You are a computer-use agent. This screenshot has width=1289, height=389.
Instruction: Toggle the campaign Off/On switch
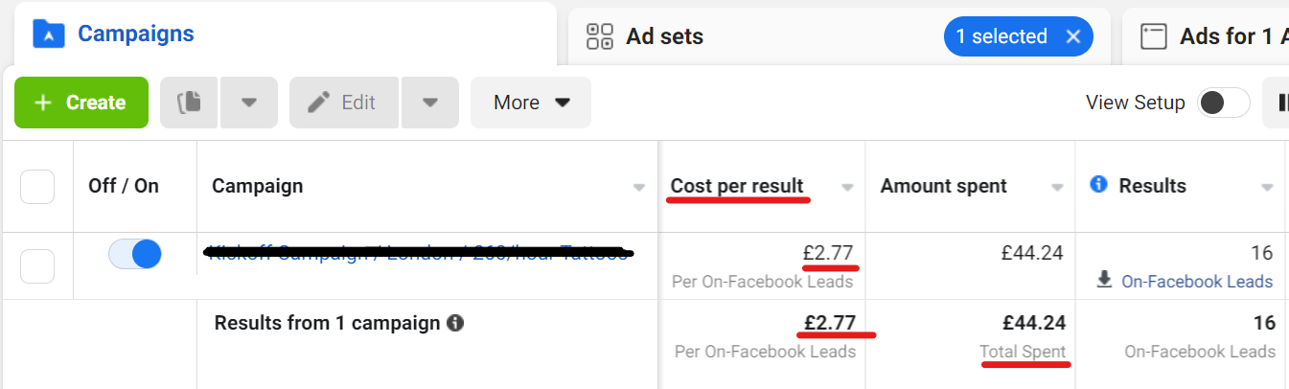click(x=135, y=254)
